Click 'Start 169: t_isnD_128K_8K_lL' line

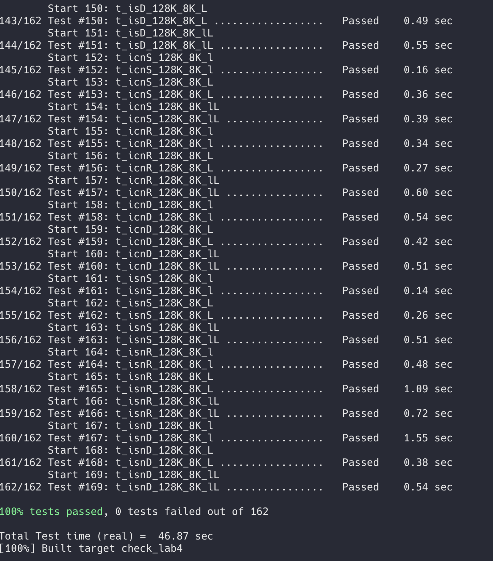click(134, 475)
